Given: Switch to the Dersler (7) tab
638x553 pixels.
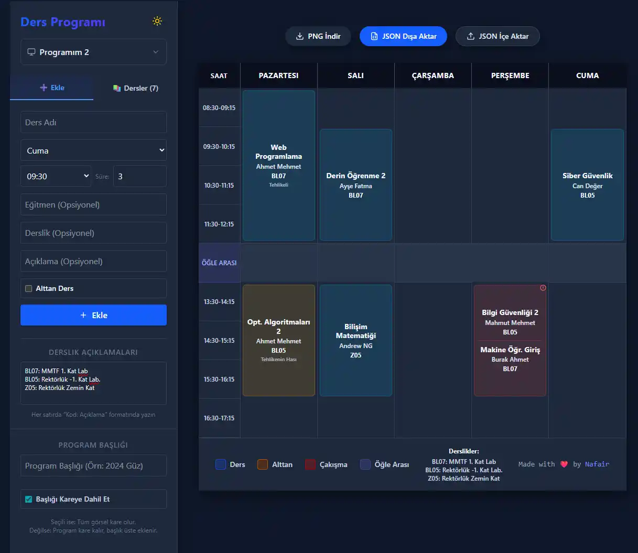Looking at the screenshot, I should coord(135,88).
